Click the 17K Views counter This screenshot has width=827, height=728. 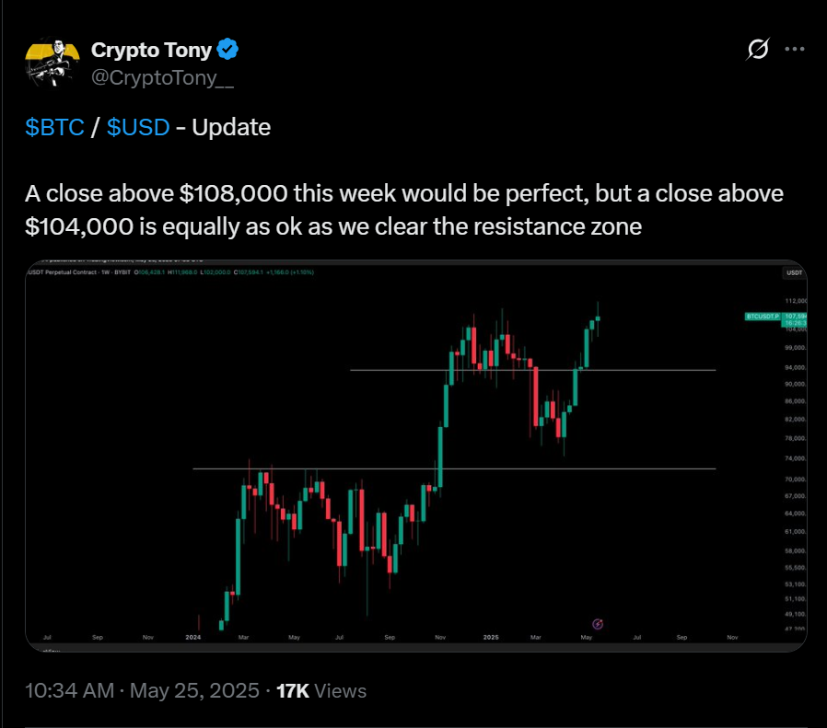click(x=321, y=690)
